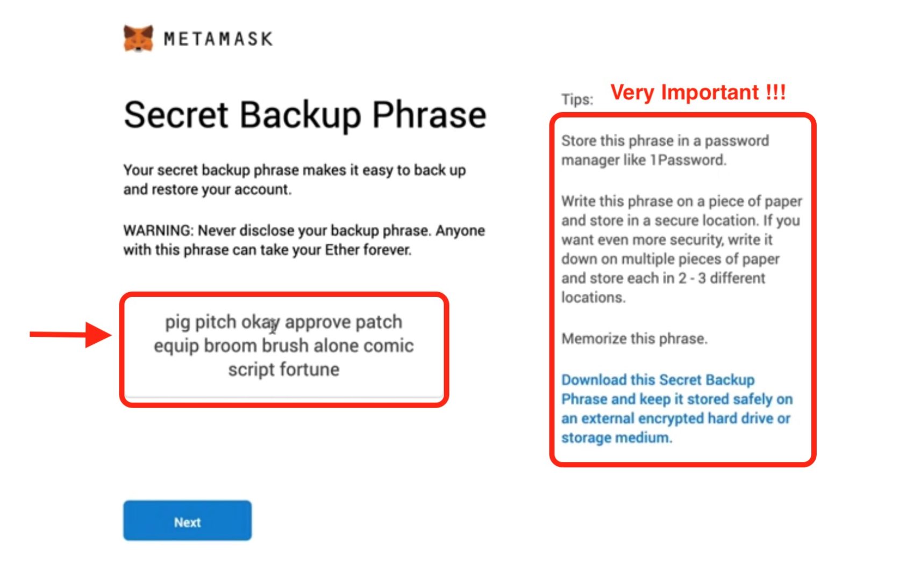Viewport: 906px width, 580px height.
Task: Click the red arrow pointing at phrase
Action: tap(70, 335)
